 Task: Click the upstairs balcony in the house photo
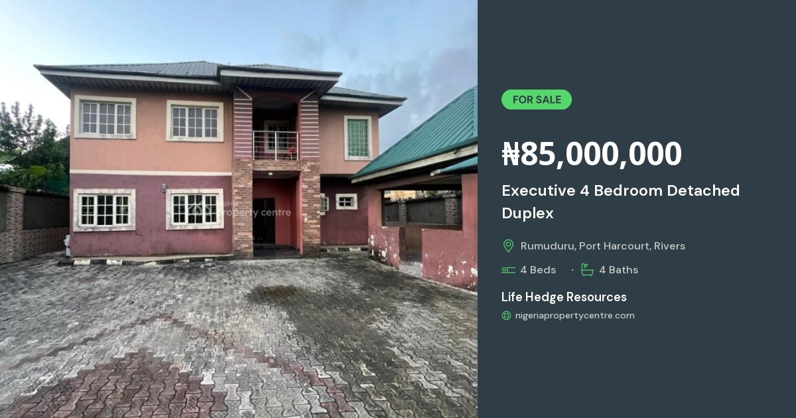[x=276, y=145]
